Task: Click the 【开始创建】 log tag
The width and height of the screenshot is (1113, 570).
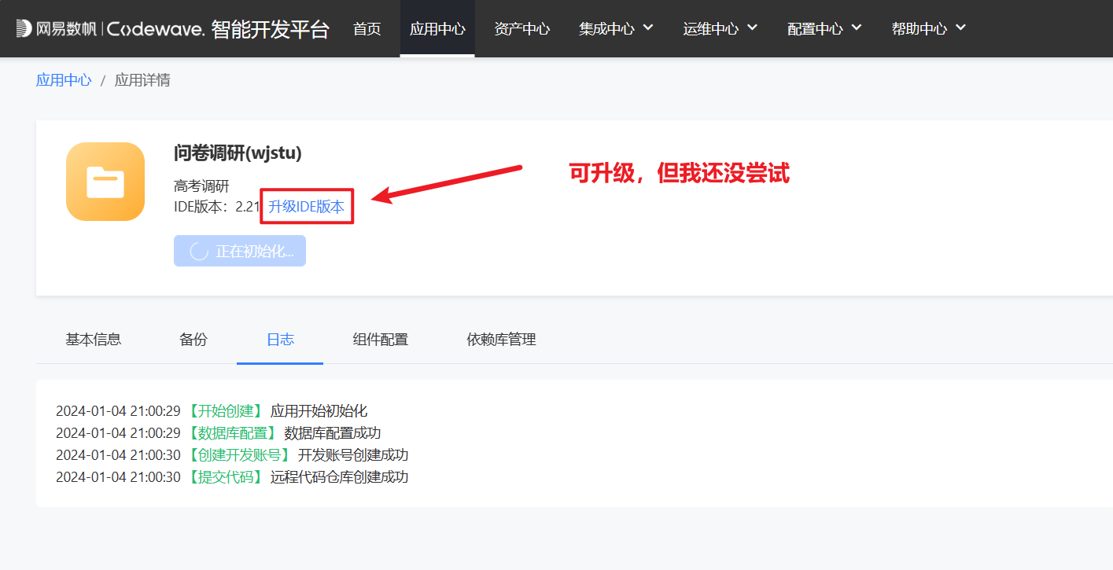Action: (x=226, y=410)
